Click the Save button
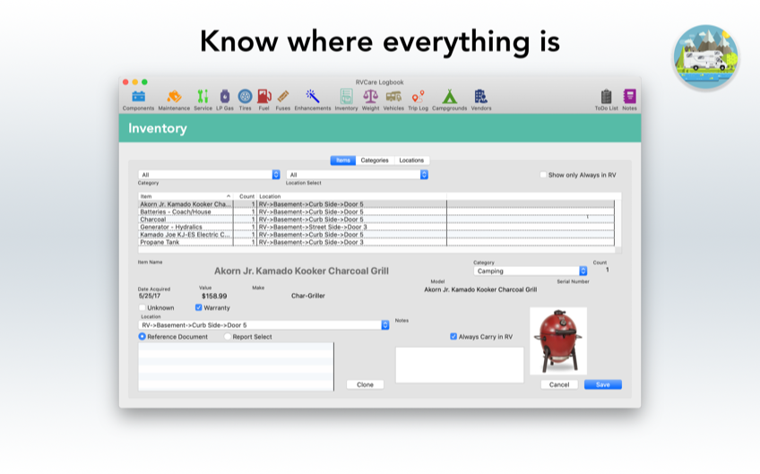 602,384
